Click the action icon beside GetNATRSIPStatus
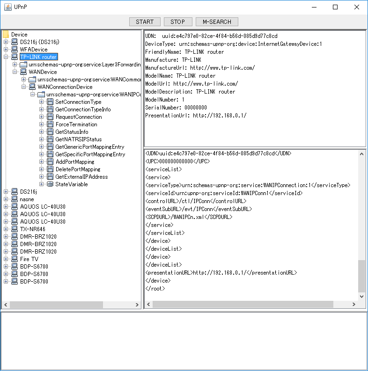This screenshot has height=371, width=368. 50,139
